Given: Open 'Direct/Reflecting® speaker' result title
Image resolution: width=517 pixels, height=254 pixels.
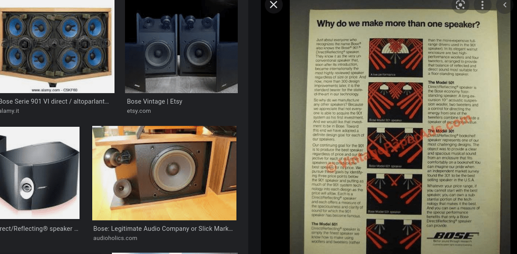Looking at the screenshot, I should [39, 229].
